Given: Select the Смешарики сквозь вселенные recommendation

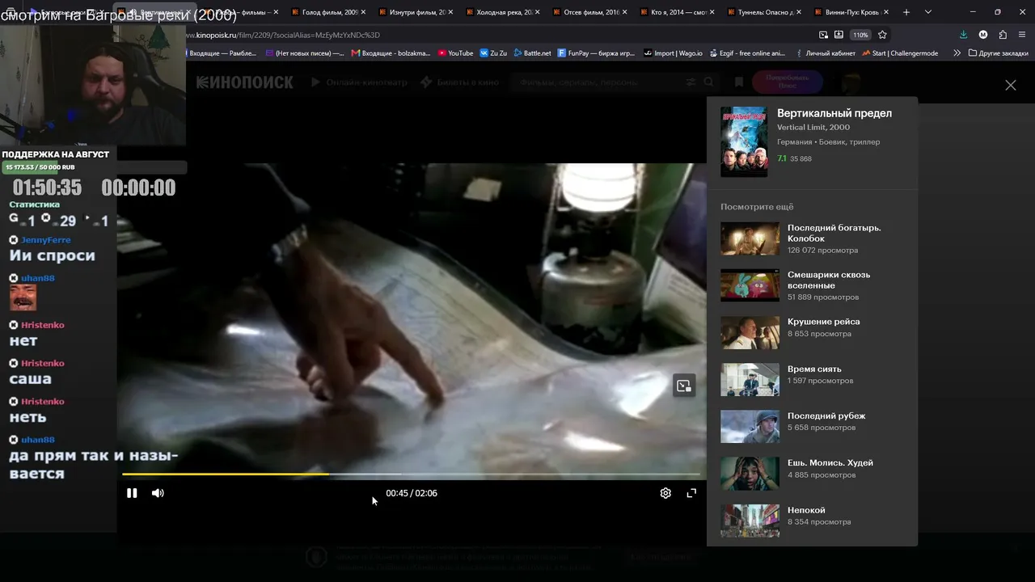Looking at the screenshot, I should tap(812, 285).
